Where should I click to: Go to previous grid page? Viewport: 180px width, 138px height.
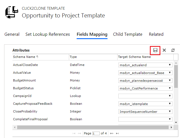[79, 133]
